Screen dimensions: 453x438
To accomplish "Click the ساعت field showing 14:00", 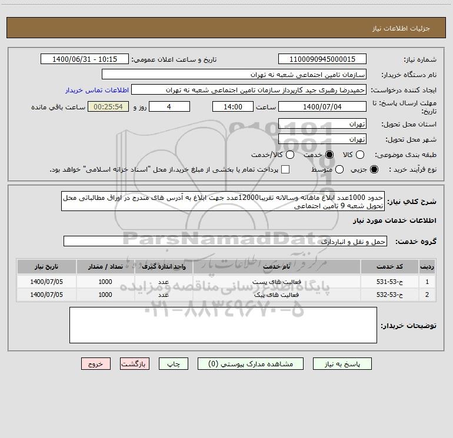I will pos(233,107).
